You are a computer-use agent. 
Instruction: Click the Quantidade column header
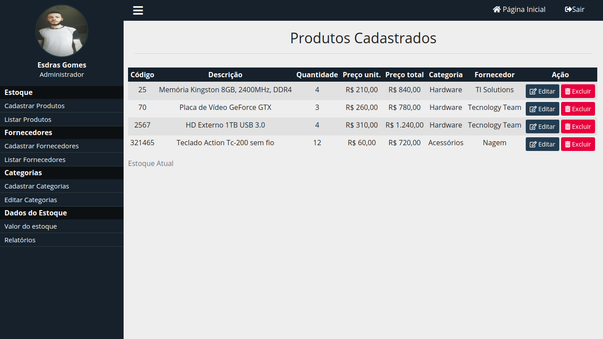(317, 75)
